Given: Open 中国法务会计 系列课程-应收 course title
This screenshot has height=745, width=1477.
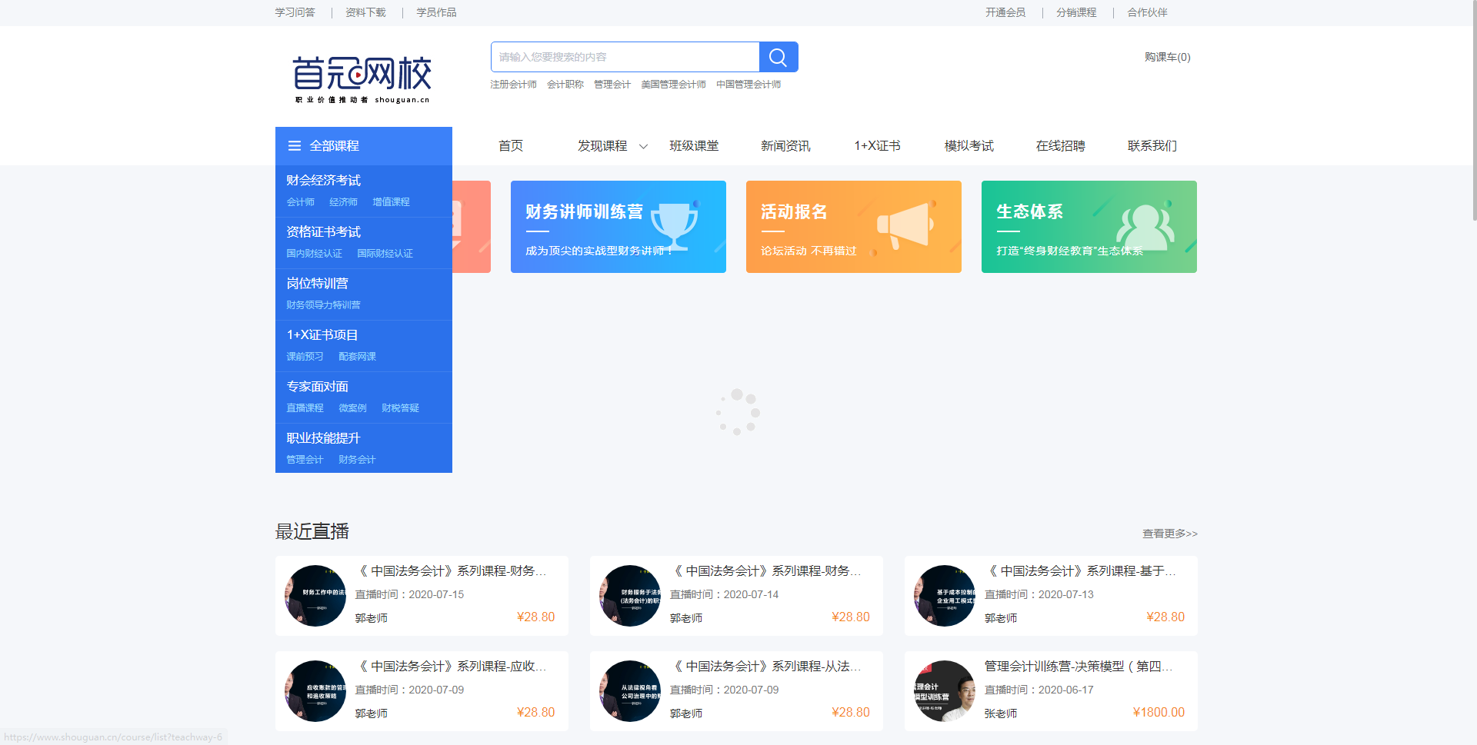Looking at the screenshot, I should (452, 667).
